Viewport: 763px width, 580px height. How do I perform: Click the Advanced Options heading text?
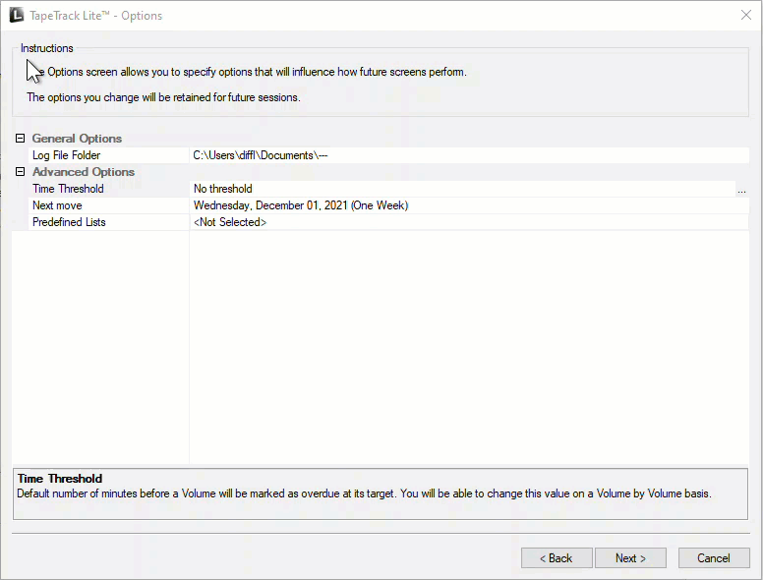pyautogui.click(x=84, y=172)
